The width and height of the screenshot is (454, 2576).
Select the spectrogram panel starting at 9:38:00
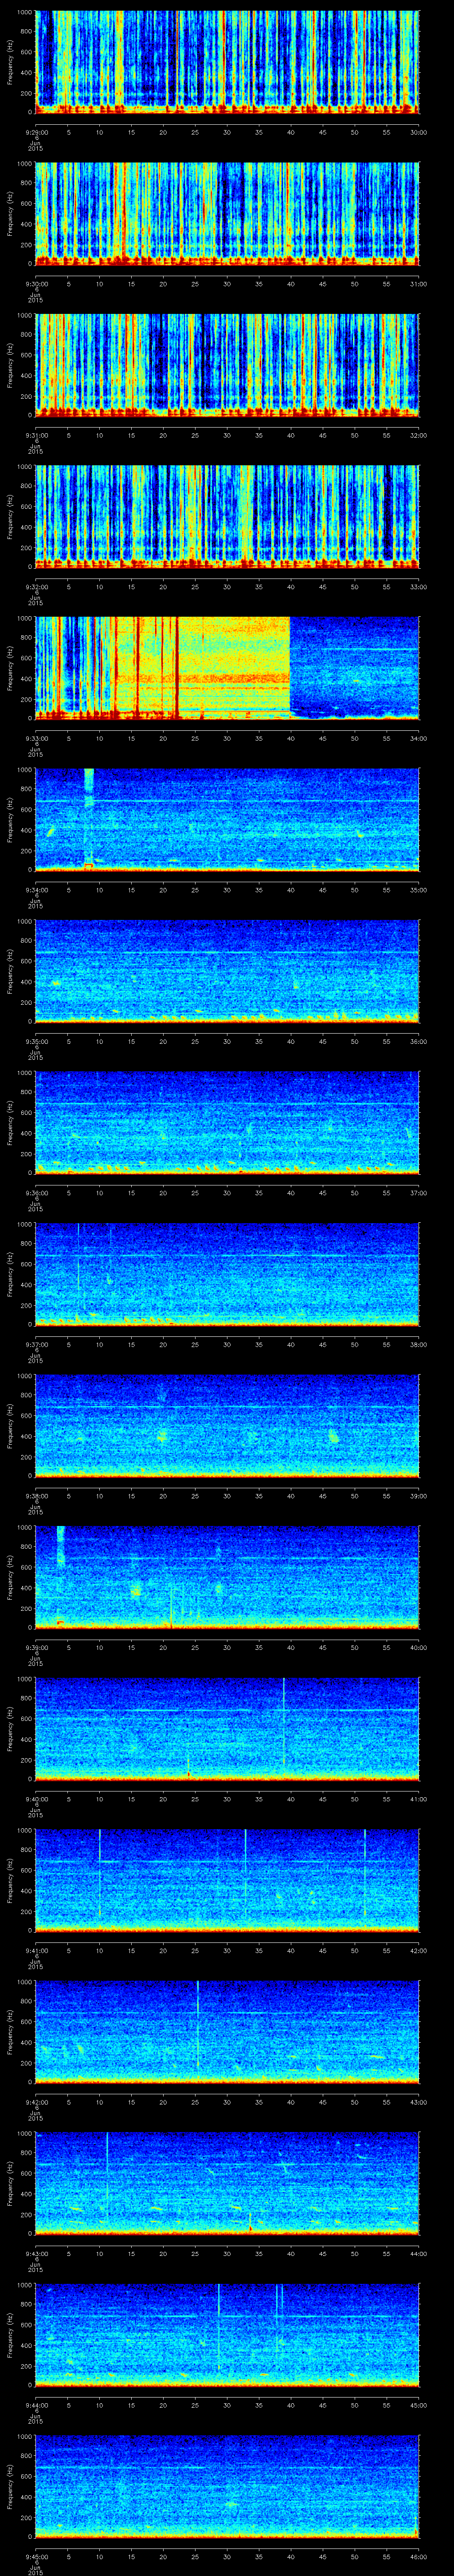click(x=227, y=1426)
